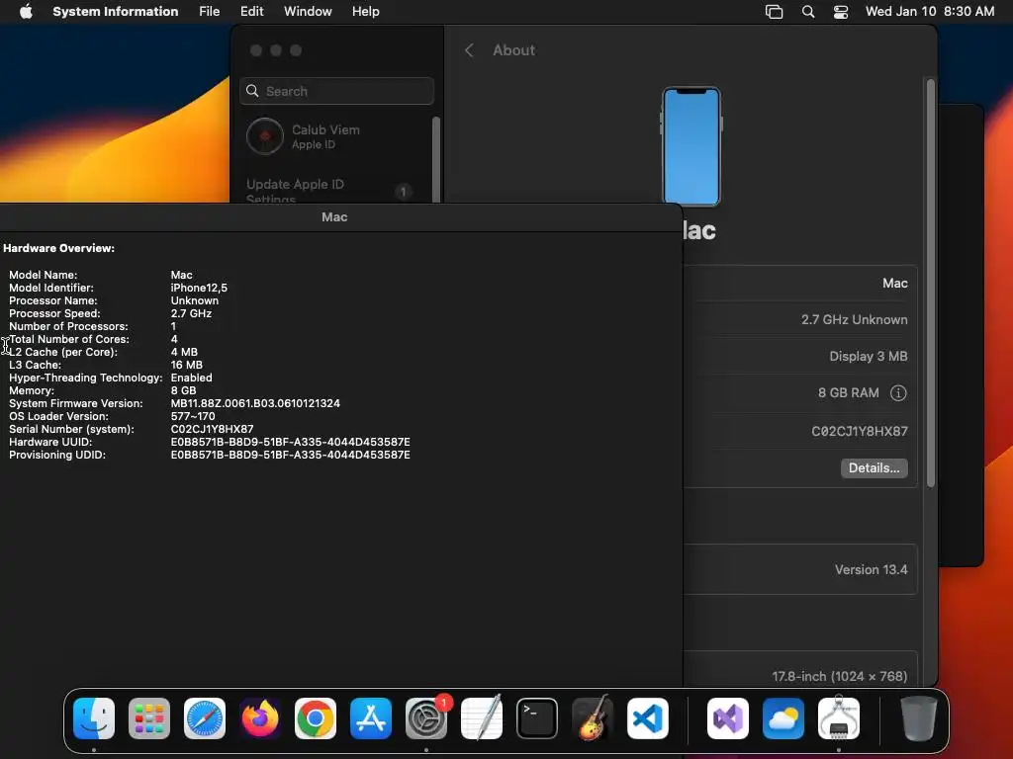The image size is (1013, 759).
Task: Open the Apple menu
Action: (26, 11)
